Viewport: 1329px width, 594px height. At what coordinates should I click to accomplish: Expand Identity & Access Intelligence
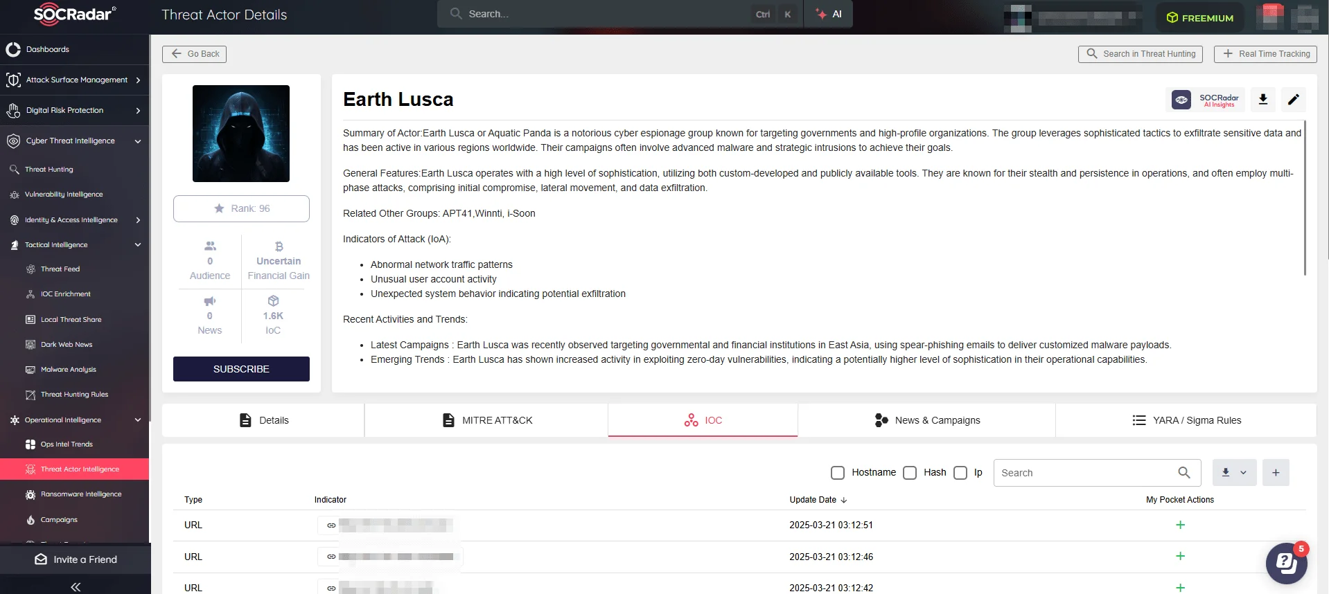[75, 220]
